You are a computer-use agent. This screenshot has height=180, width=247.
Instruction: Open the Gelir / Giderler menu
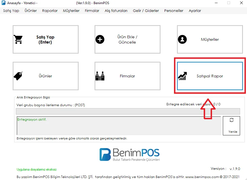pyautogui.click(x=146, y=11)
